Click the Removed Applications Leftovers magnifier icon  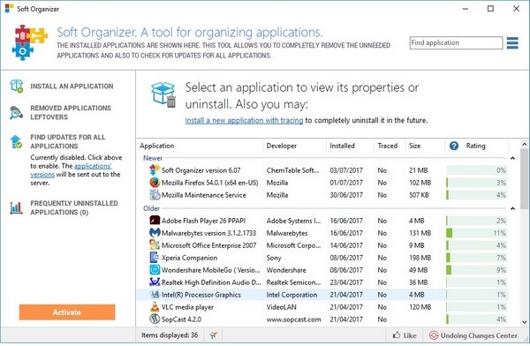click(x=16, y=113)
